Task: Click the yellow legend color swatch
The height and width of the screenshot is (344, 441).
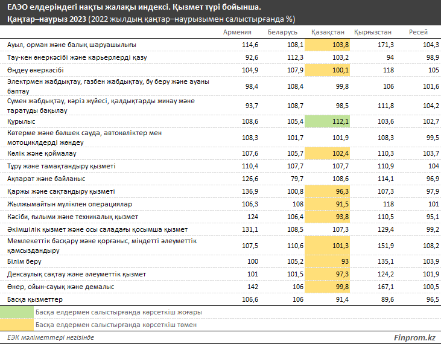Action: (x=17, y=324)
